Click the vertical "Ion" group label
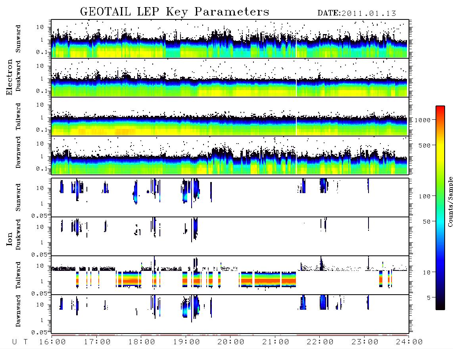The image size is (453, 349). point(9,239)
